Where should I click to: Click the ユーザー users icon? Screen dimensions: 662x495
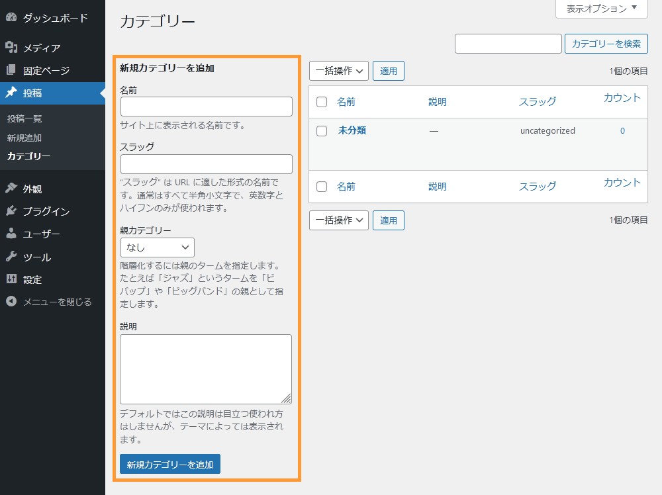[11, 233]
